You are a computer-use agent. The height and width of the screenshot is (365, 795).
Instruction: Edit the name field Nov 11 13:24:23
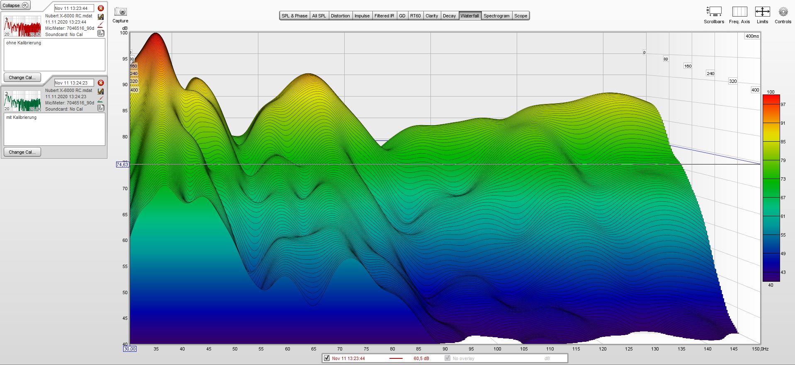pos(74,83)
